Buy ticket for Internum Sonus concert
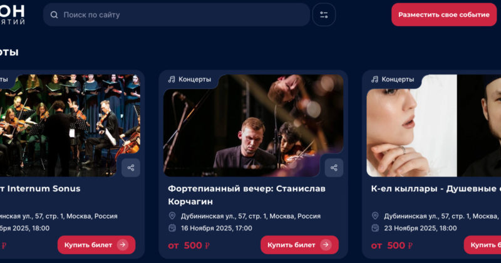 coord(96,245)
